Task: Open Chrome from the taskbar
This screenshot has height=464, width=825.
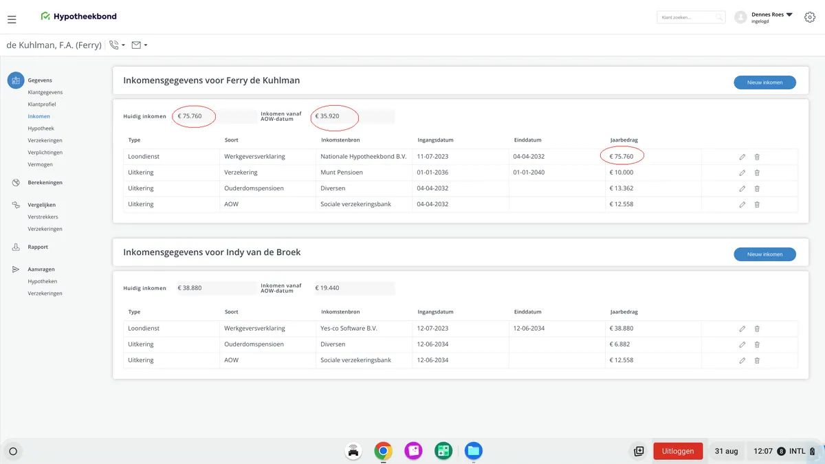Action: tap(383, 451)
